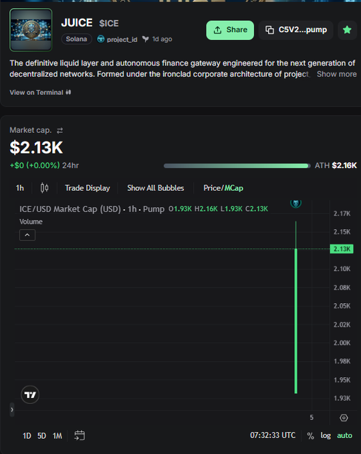Viewport: 361px width, 454px height.
Task: Select the 1M time range
Action: pyautogui.click(x=57, y=436)
